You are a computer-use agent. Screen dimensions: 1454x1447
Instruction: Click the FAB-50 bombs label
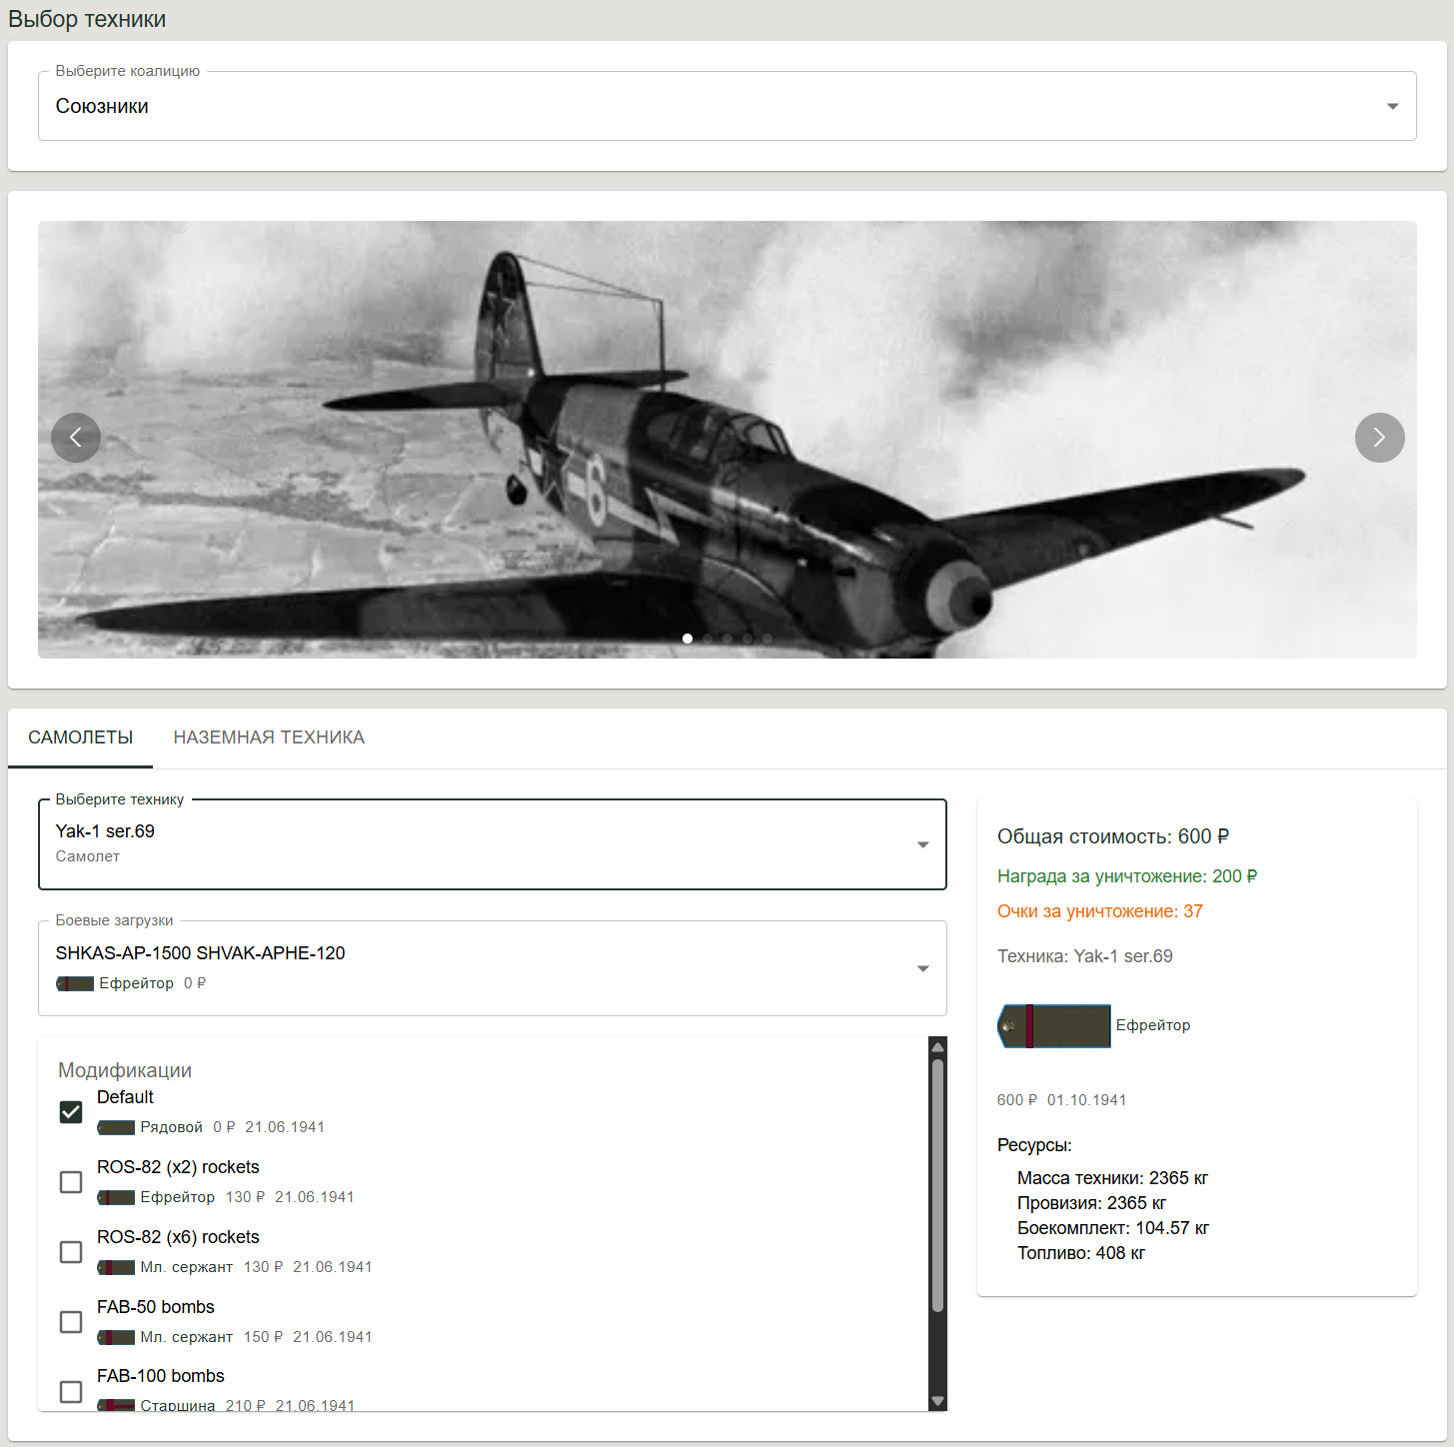pos(156,1307)
